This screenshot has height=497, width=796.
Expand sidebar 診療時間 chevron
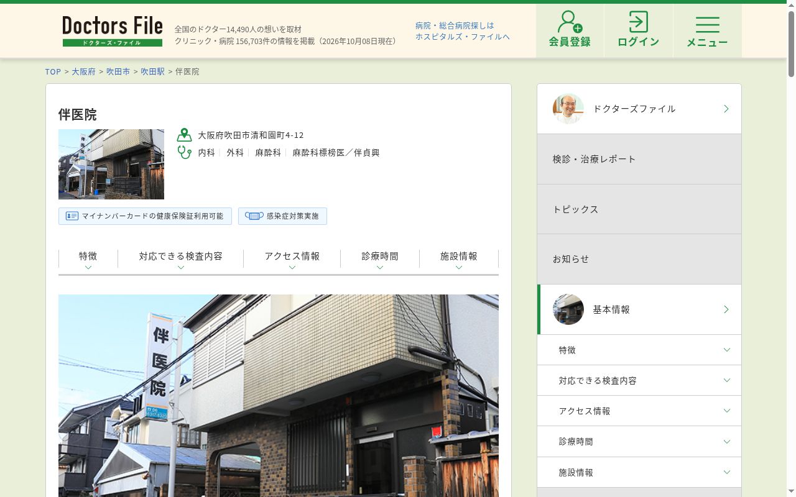(x=727, y=441)
